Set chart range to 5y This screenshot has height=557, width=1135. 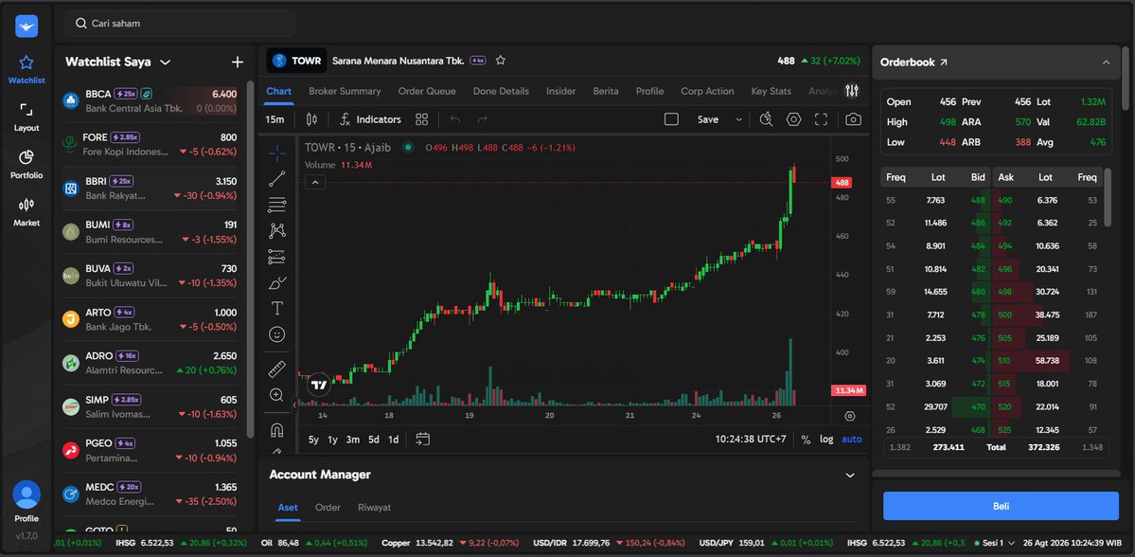click(x=313, y=439)
